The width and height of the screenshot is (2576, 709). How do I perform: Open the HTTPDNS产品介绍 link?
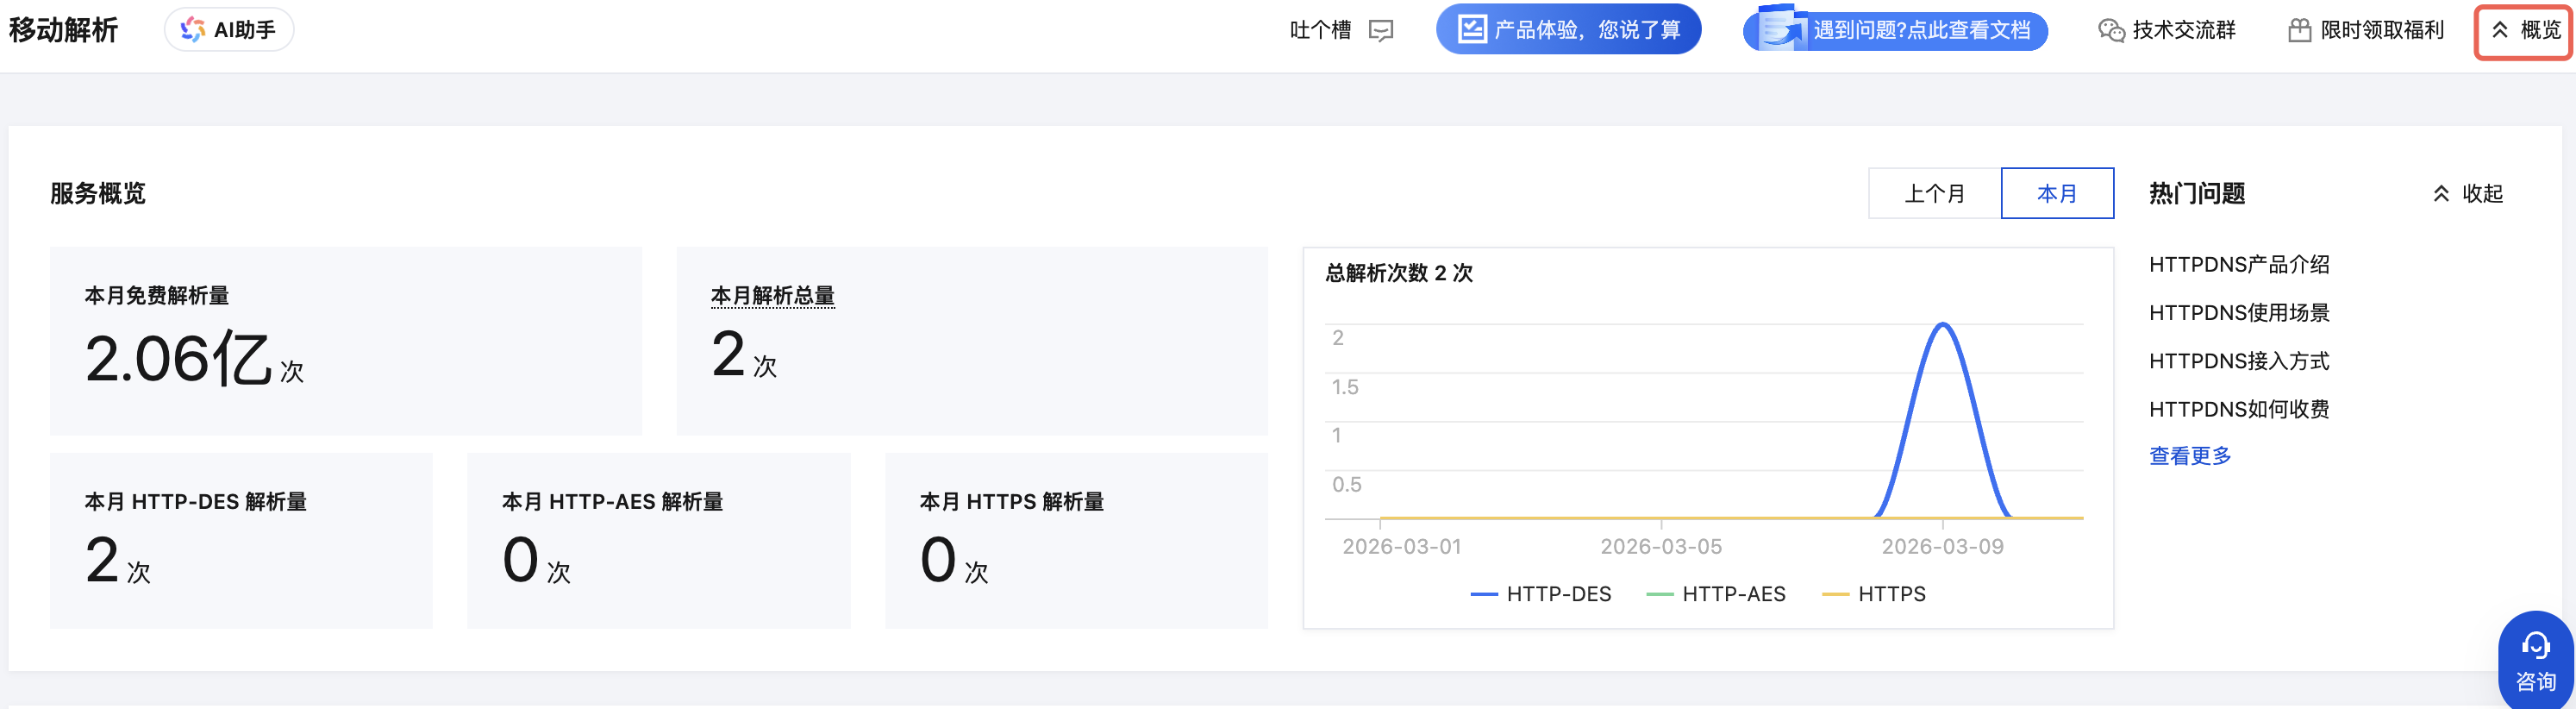(x=2239, y=265)
